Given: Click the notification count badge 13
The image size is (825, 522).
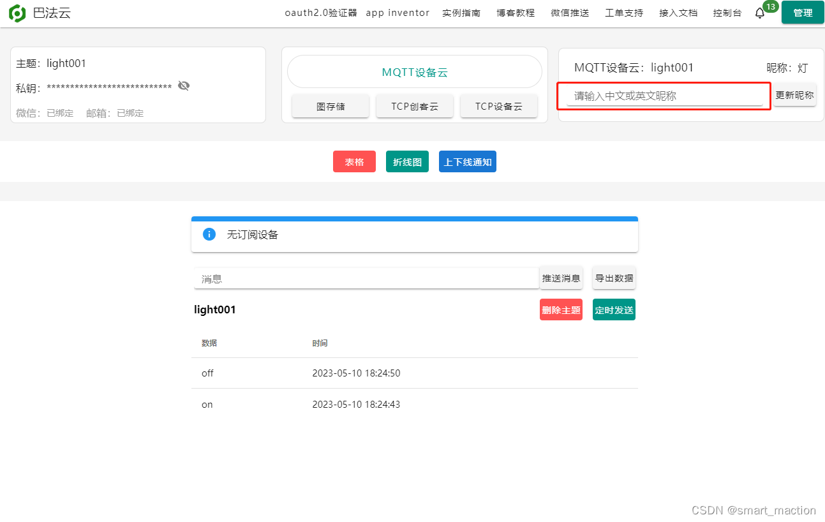Looking at the screenshot, I should 771,7.
